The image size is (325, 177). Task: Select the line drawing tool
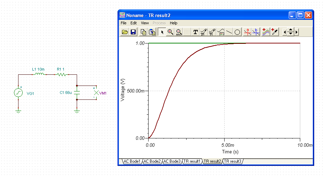(229, 32)
